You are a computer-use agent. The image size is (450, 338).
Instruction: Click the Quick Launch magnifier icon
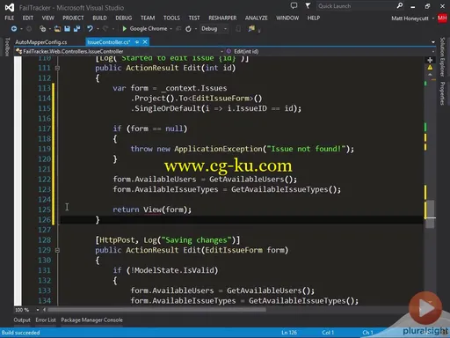tap(400, 5)
